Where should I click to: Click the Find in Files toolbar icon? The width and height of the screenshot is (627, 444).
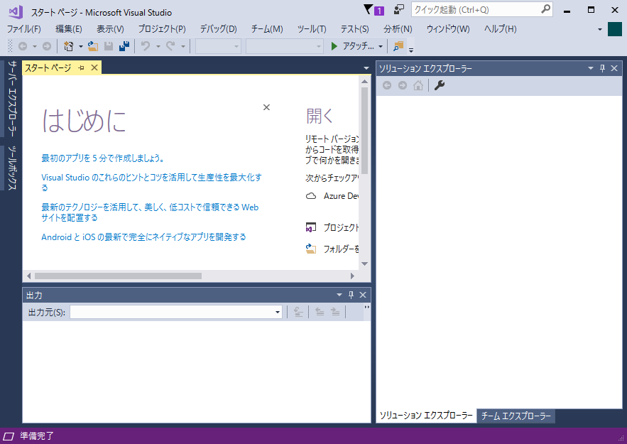(x=398, y=46)
